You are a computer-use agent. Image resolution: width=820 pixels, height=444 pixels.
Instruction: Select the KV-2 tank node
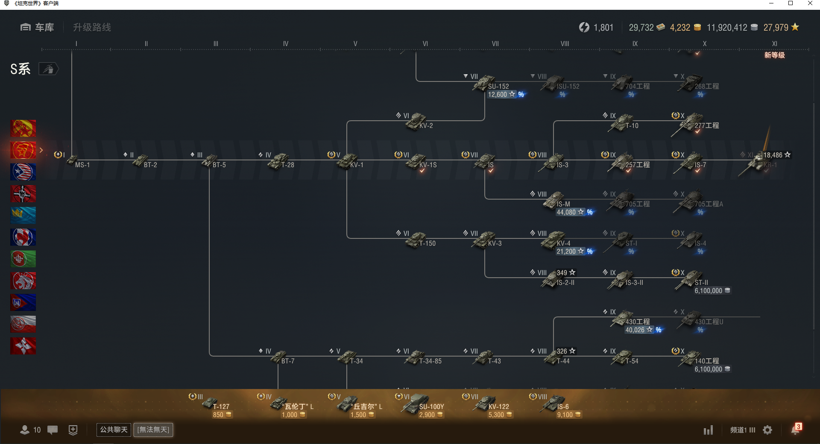point(419,121)
